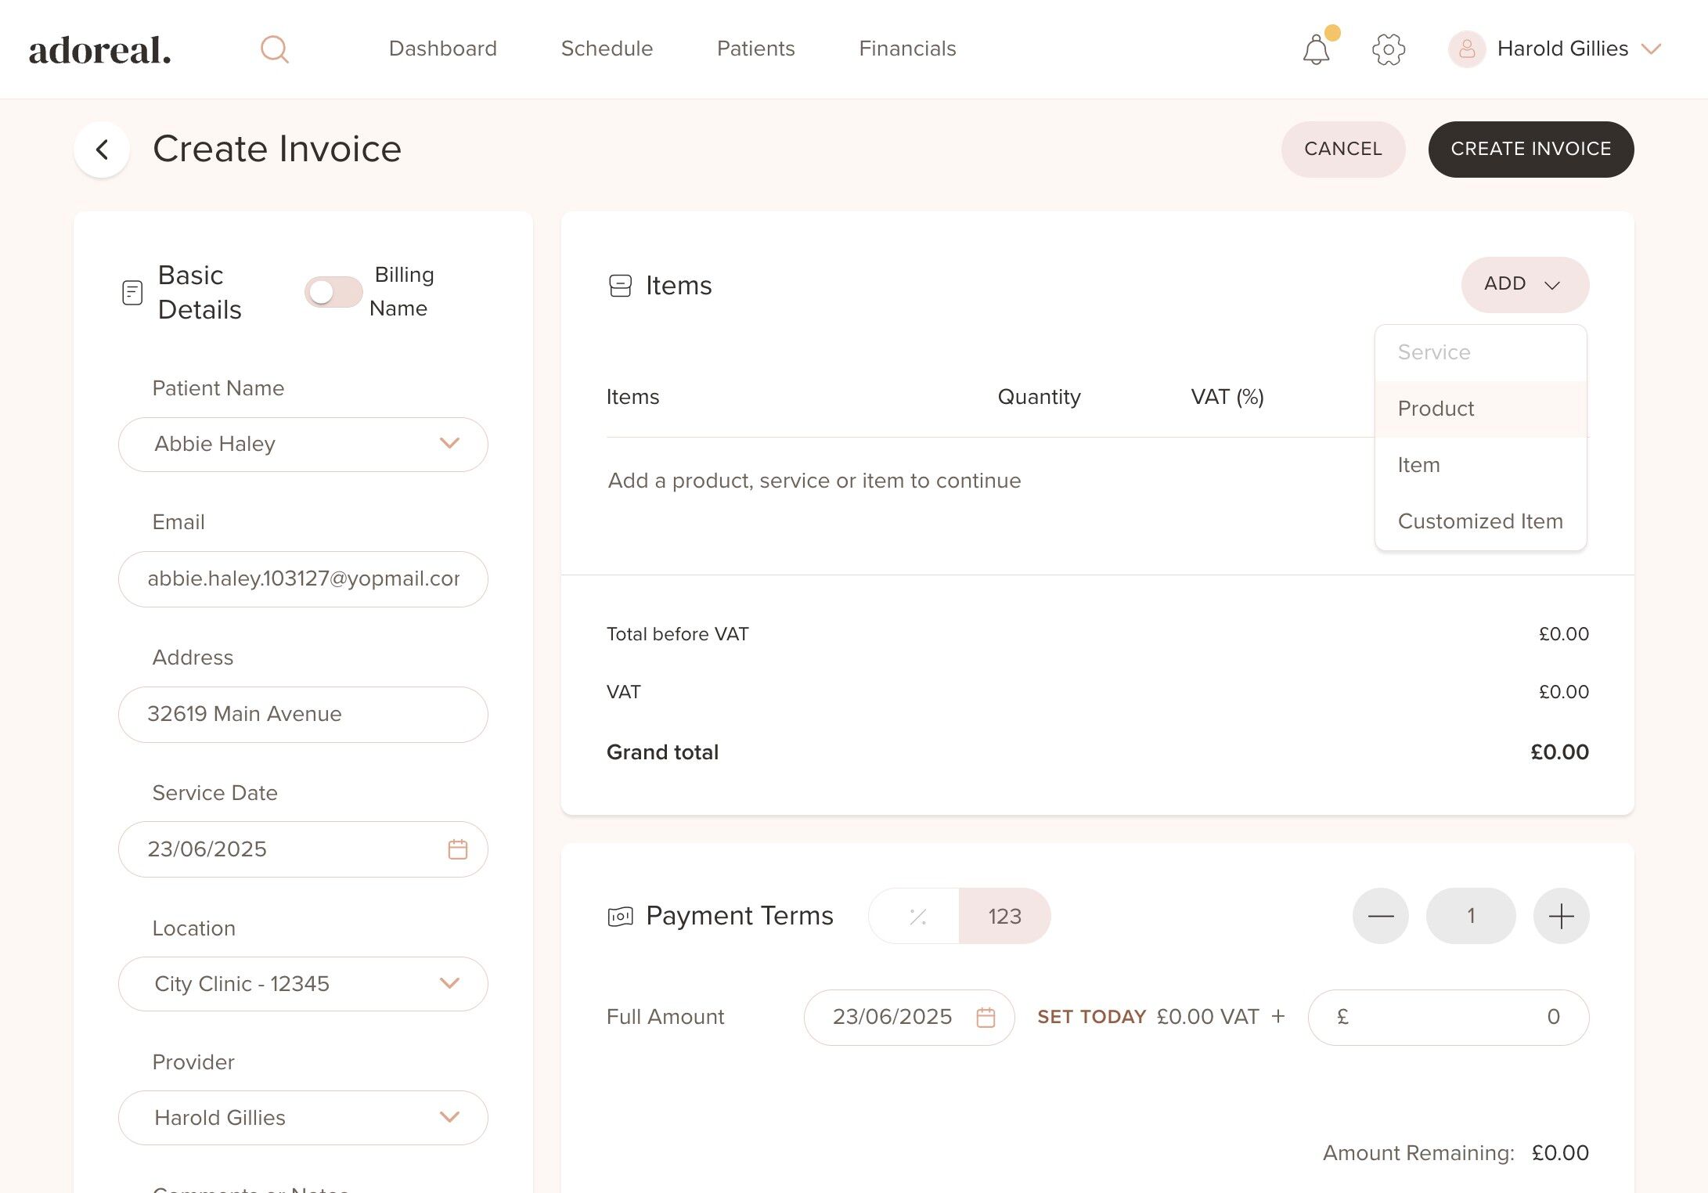This screenshot has height=1193, width=1708.
Task: Expand the Patient Name dropdown
Action: point(449,444)
